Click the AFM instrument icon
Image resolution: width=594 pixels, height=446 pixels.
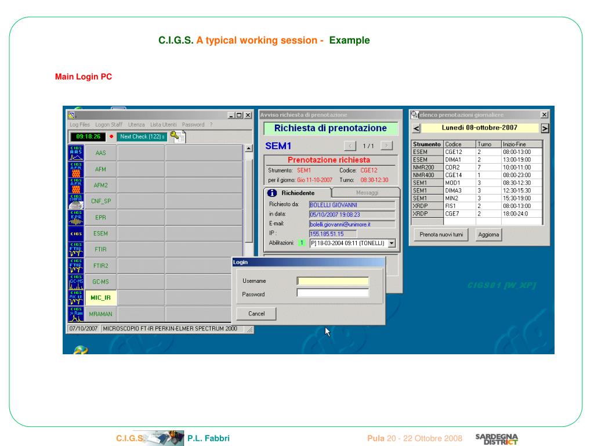pyautogui.click(x=76, y=169)
